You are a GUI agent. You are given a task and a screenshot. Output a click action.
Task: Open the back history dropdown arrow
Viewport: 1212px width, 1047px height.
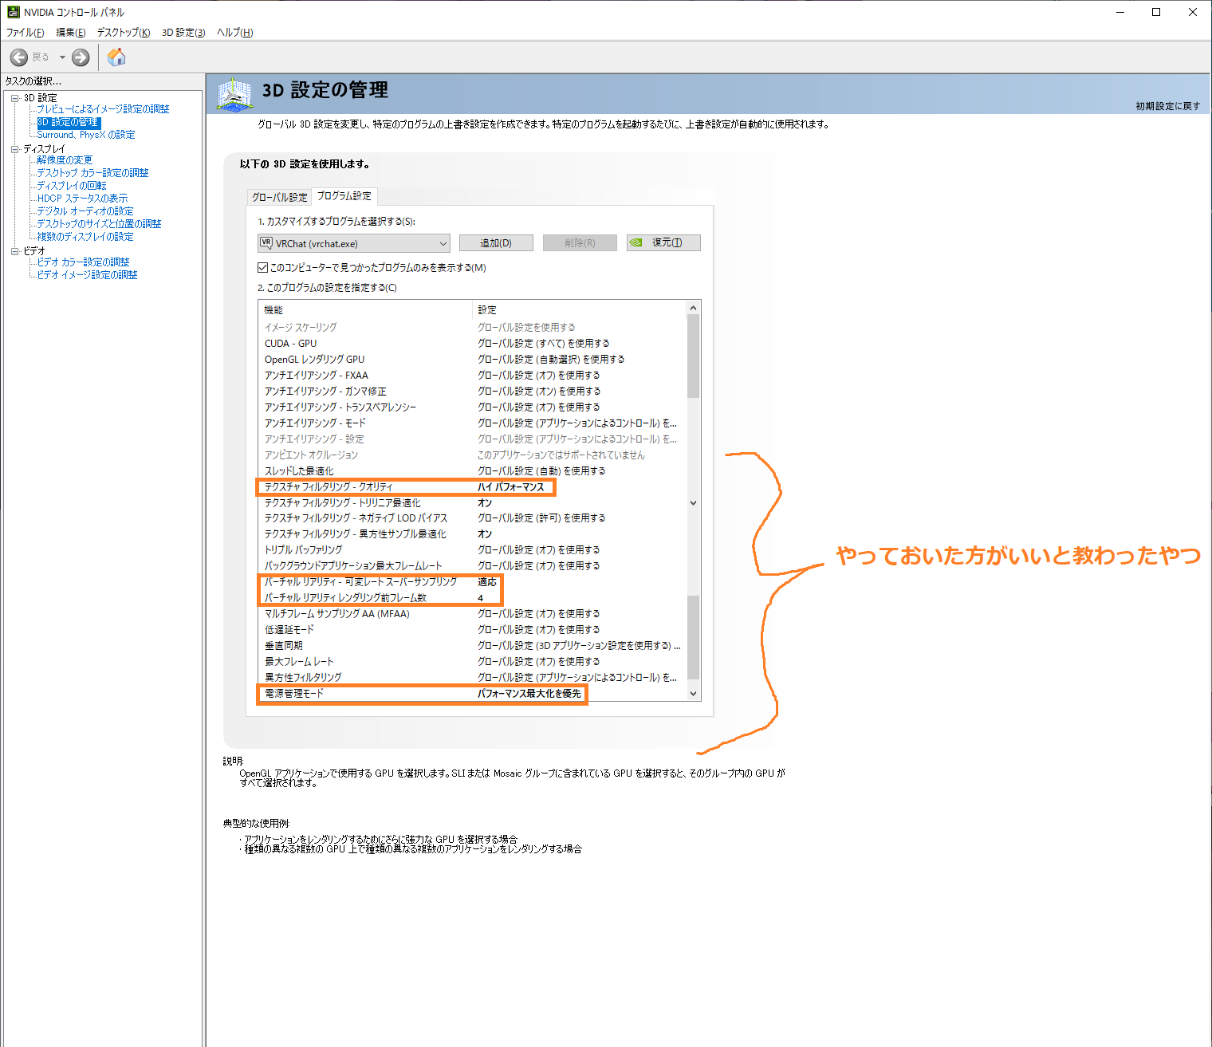tap(62, 57)
